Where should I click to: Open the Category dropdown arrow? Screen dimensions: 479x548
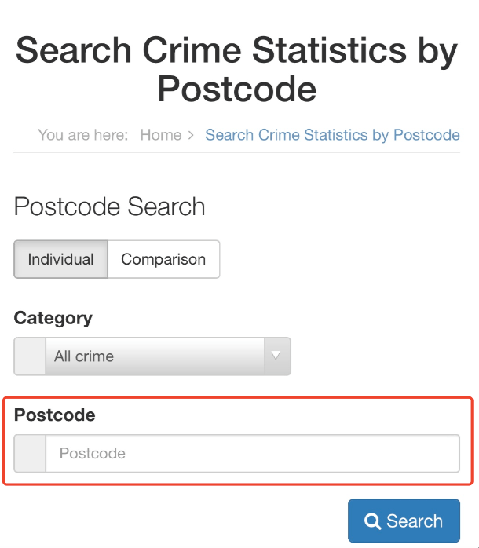coord(276,356)
